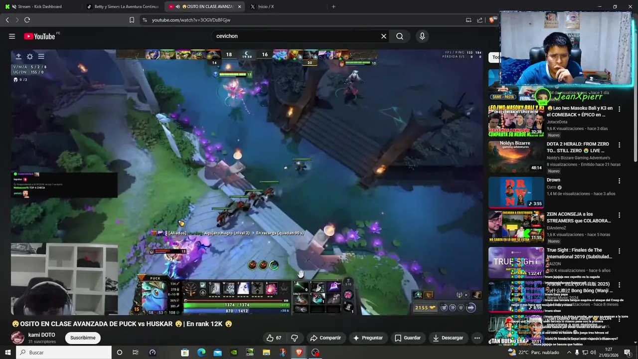Play 'DOTA 2 HERALD: FROM ZERO' thumbnail

point(516,157)
